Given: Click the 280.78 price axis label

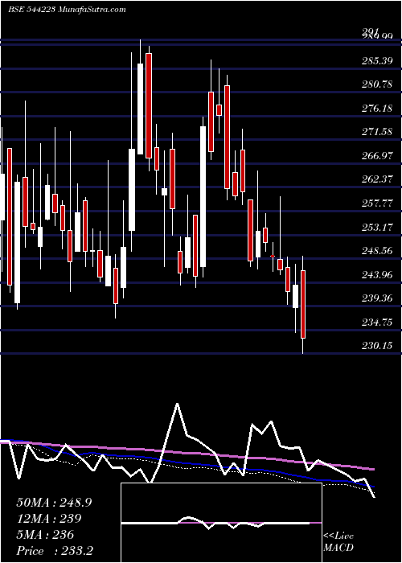Looking at the screenshot, I should click(376, 84).
